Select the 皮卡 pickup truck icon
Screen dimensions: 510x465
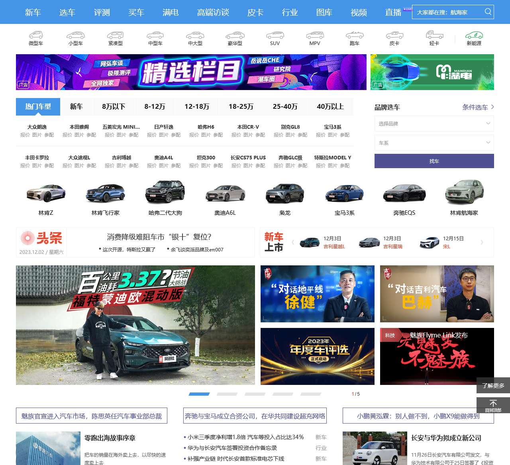(394, 35)
